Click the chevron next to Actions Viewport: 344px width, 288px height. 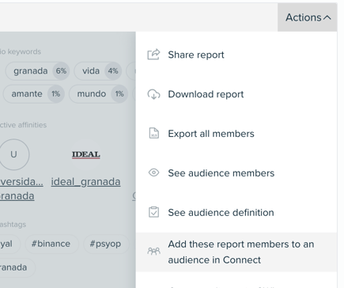point(327,17)
